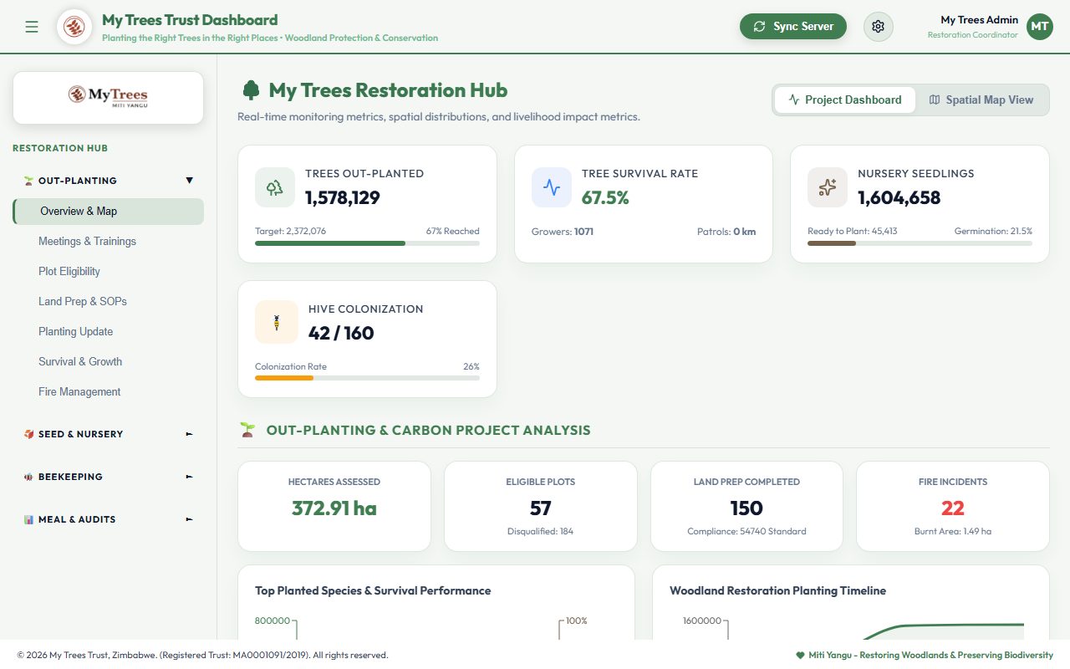Click Ready to Plant: 45,413 text
The width and height of the screenshot is (1070, 669).
coord(853,231)
